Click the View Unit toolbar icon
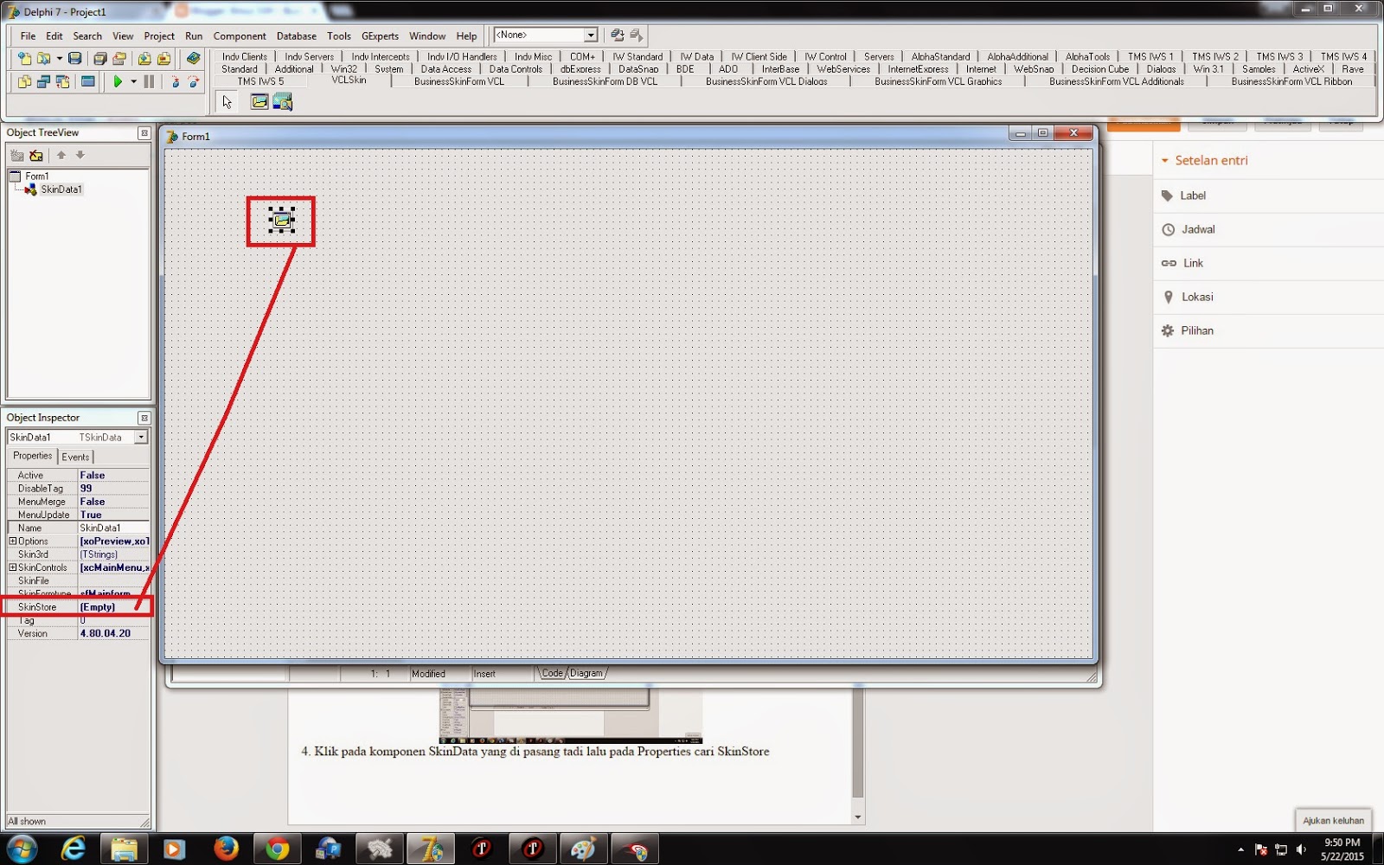This screenshot has width=1384, height=865. [x=24, y=81]
